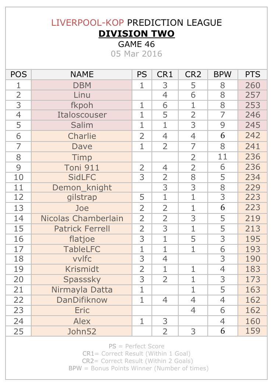Select the BPW column header

pyautogui.click(x=222, y=75)
